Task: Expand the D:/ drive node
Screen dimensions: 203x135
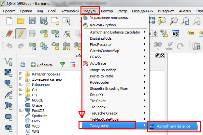Action: (x=21, y=95)
